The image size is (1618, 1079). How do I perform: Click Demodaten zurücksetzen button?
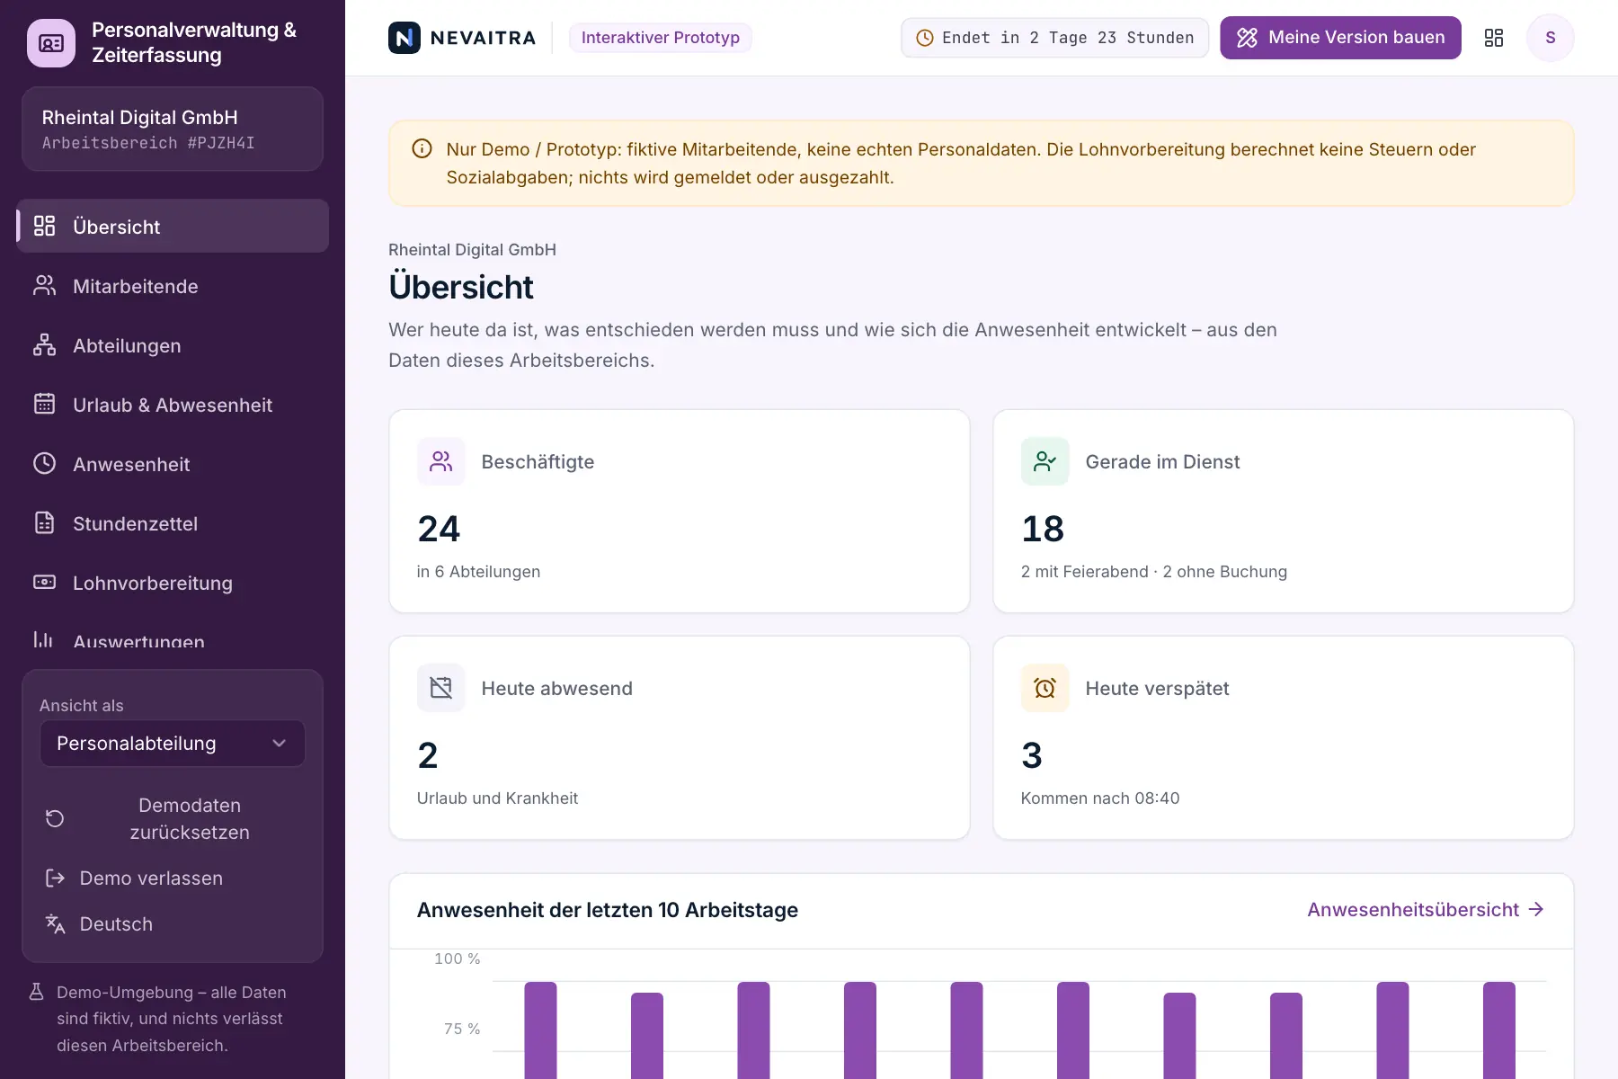pyautogui.click(x=172, y=819)
